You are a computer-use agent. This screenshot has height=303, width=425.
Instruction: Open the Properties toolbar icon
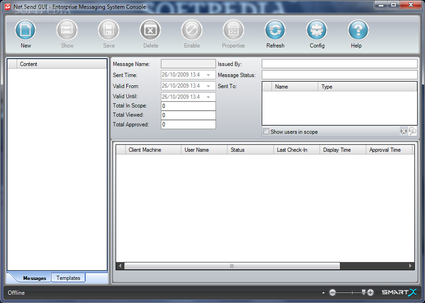coord(234,30)
